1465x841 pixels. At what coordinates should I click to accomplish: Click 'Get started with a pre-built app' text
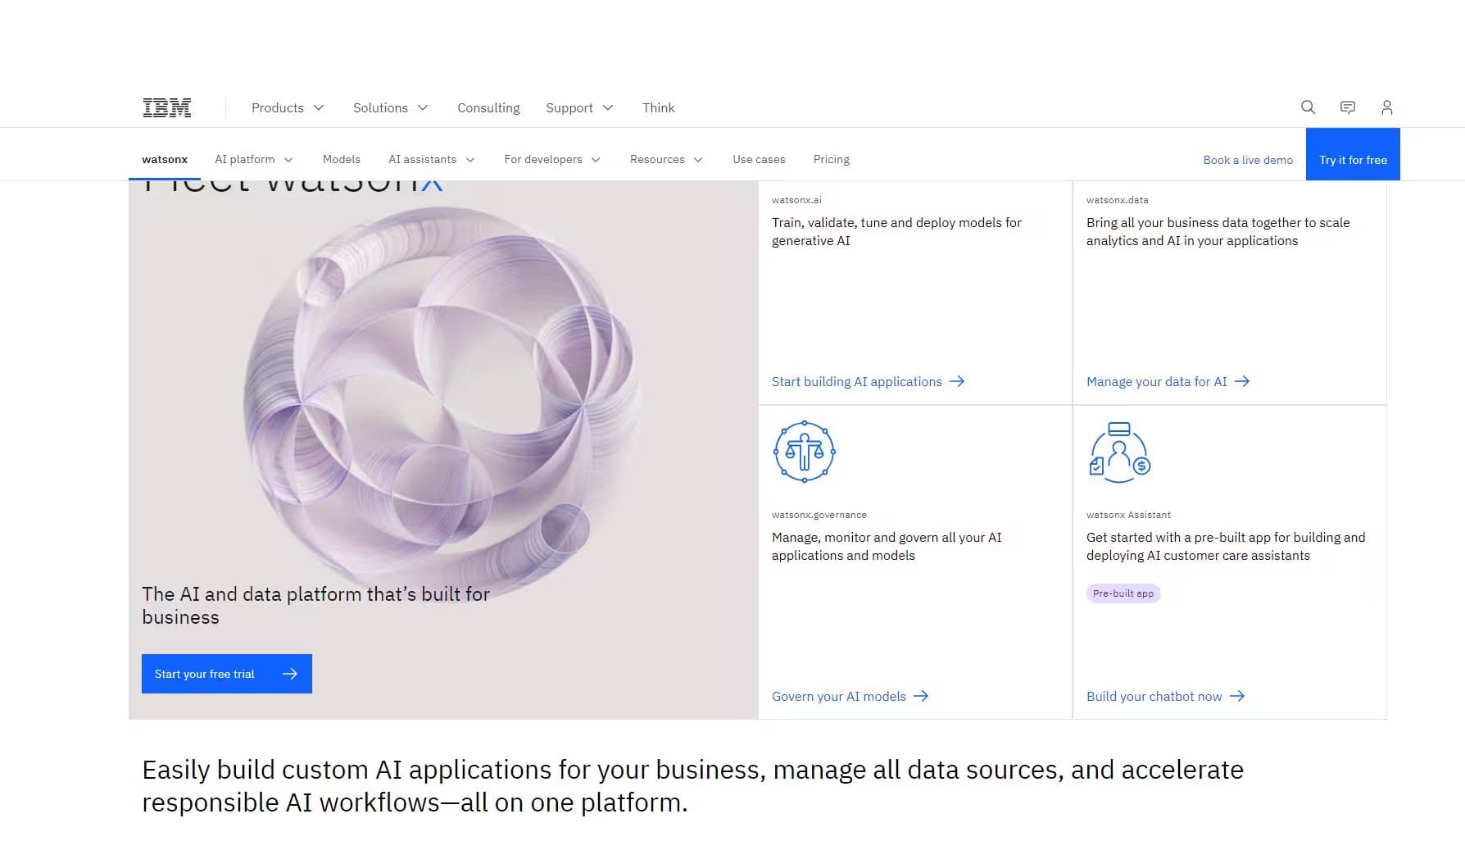click(x=1226, y=546)
